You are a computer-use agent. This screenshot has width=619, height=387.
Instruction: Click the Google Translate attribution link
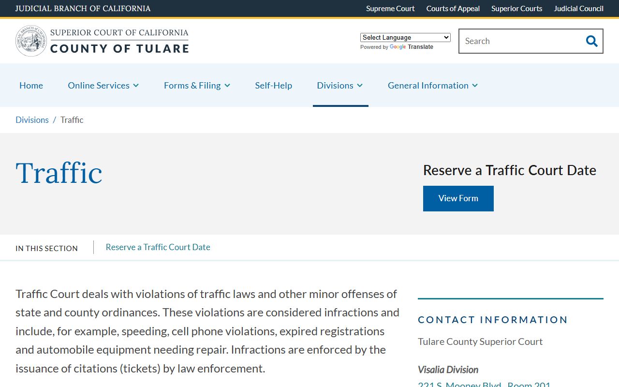[411, 47]
